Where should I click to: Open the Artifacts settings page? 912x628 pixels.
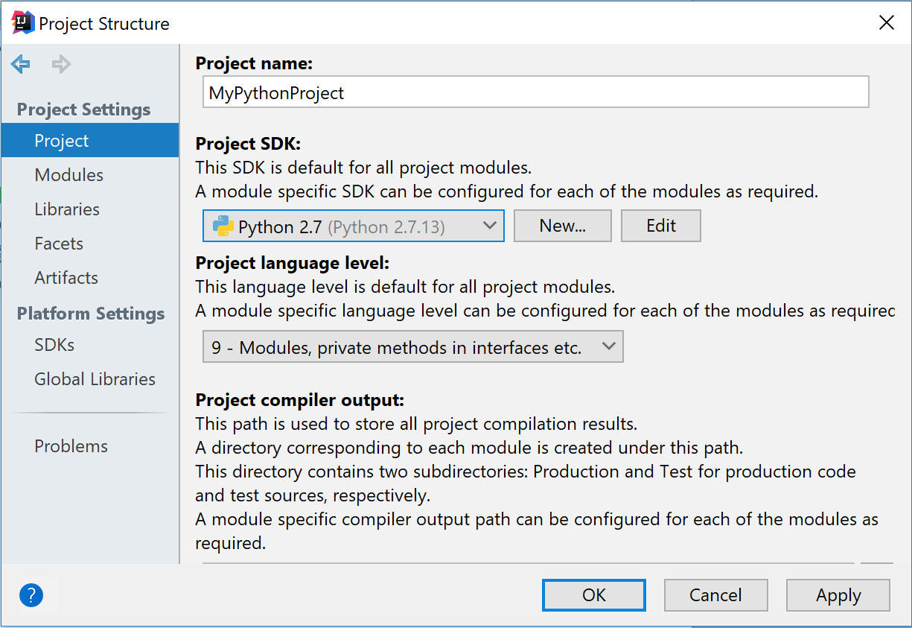[66, 278]
